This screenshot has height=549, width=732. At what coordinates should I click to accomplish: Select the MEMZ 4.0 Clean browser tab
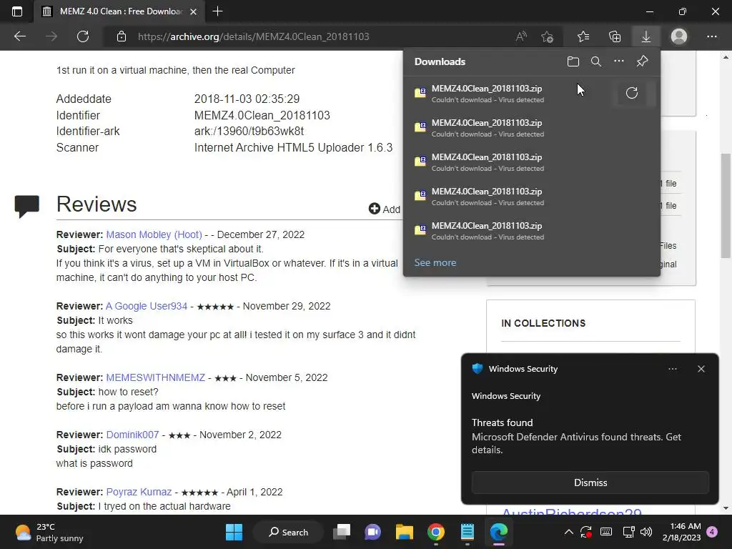point(119,11)
